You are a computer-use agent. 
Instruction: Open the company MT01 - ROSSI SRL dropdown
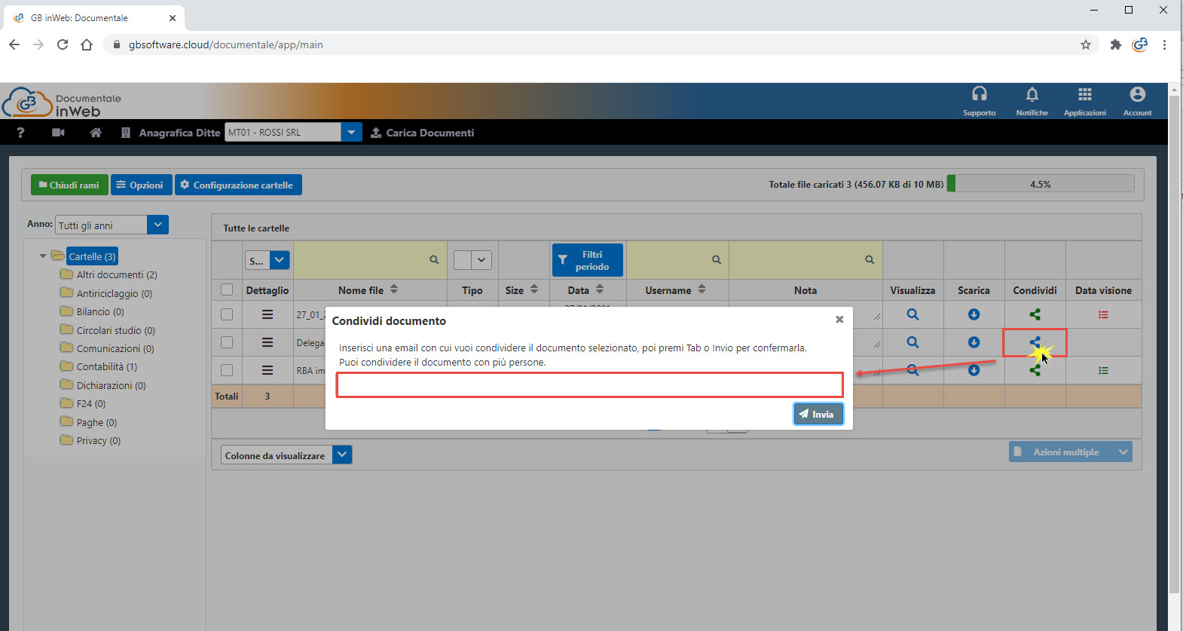click(x=351, y=132)
